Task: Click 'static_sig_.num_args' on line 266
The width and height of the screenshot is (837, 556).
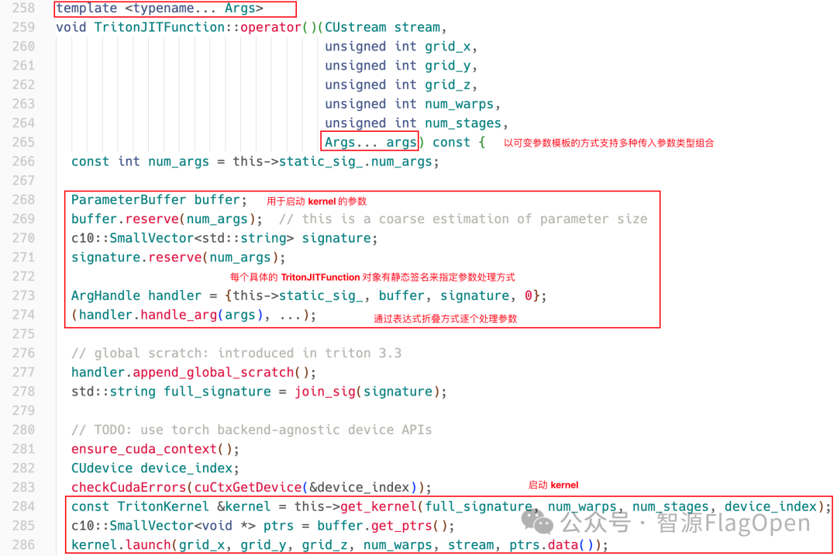Action: pyautogui.click(x=356, y=161)
